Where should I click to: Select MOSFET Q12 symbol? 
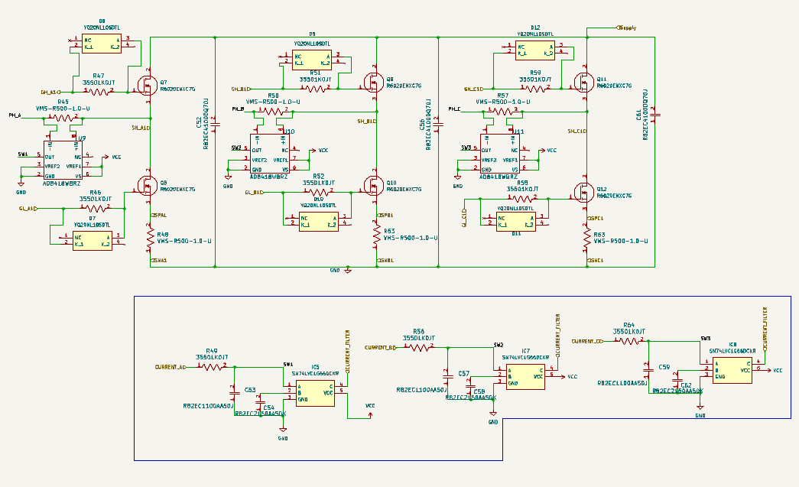click(584, 192)
